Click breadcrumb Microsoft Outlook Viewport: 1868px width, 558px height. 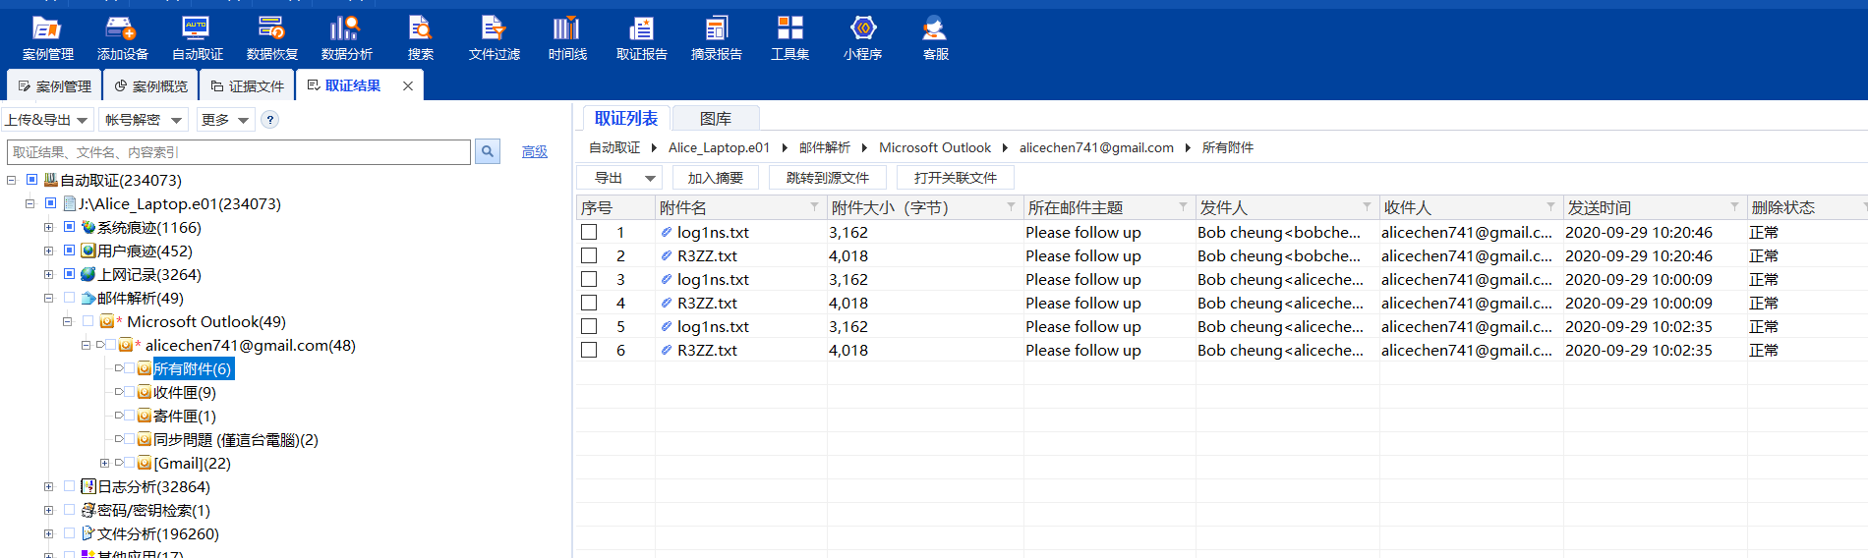[x=935, y=147]
